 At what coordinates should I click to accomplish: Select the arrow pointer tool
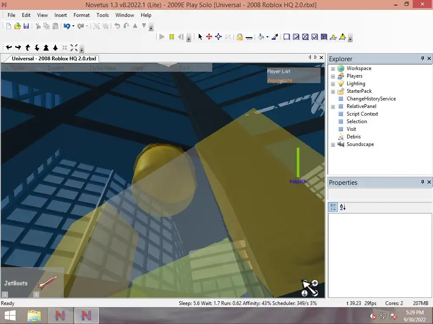pos(200,37)
